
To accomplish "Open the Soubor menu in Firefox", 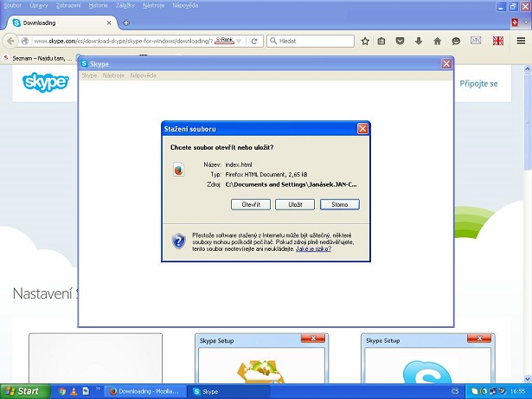I will pos(13,5).
